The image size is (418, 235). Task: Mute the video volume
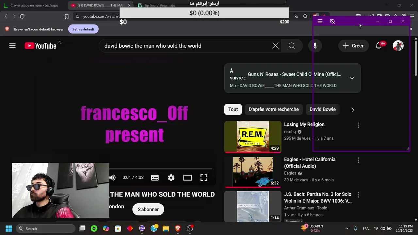[113, 178]
